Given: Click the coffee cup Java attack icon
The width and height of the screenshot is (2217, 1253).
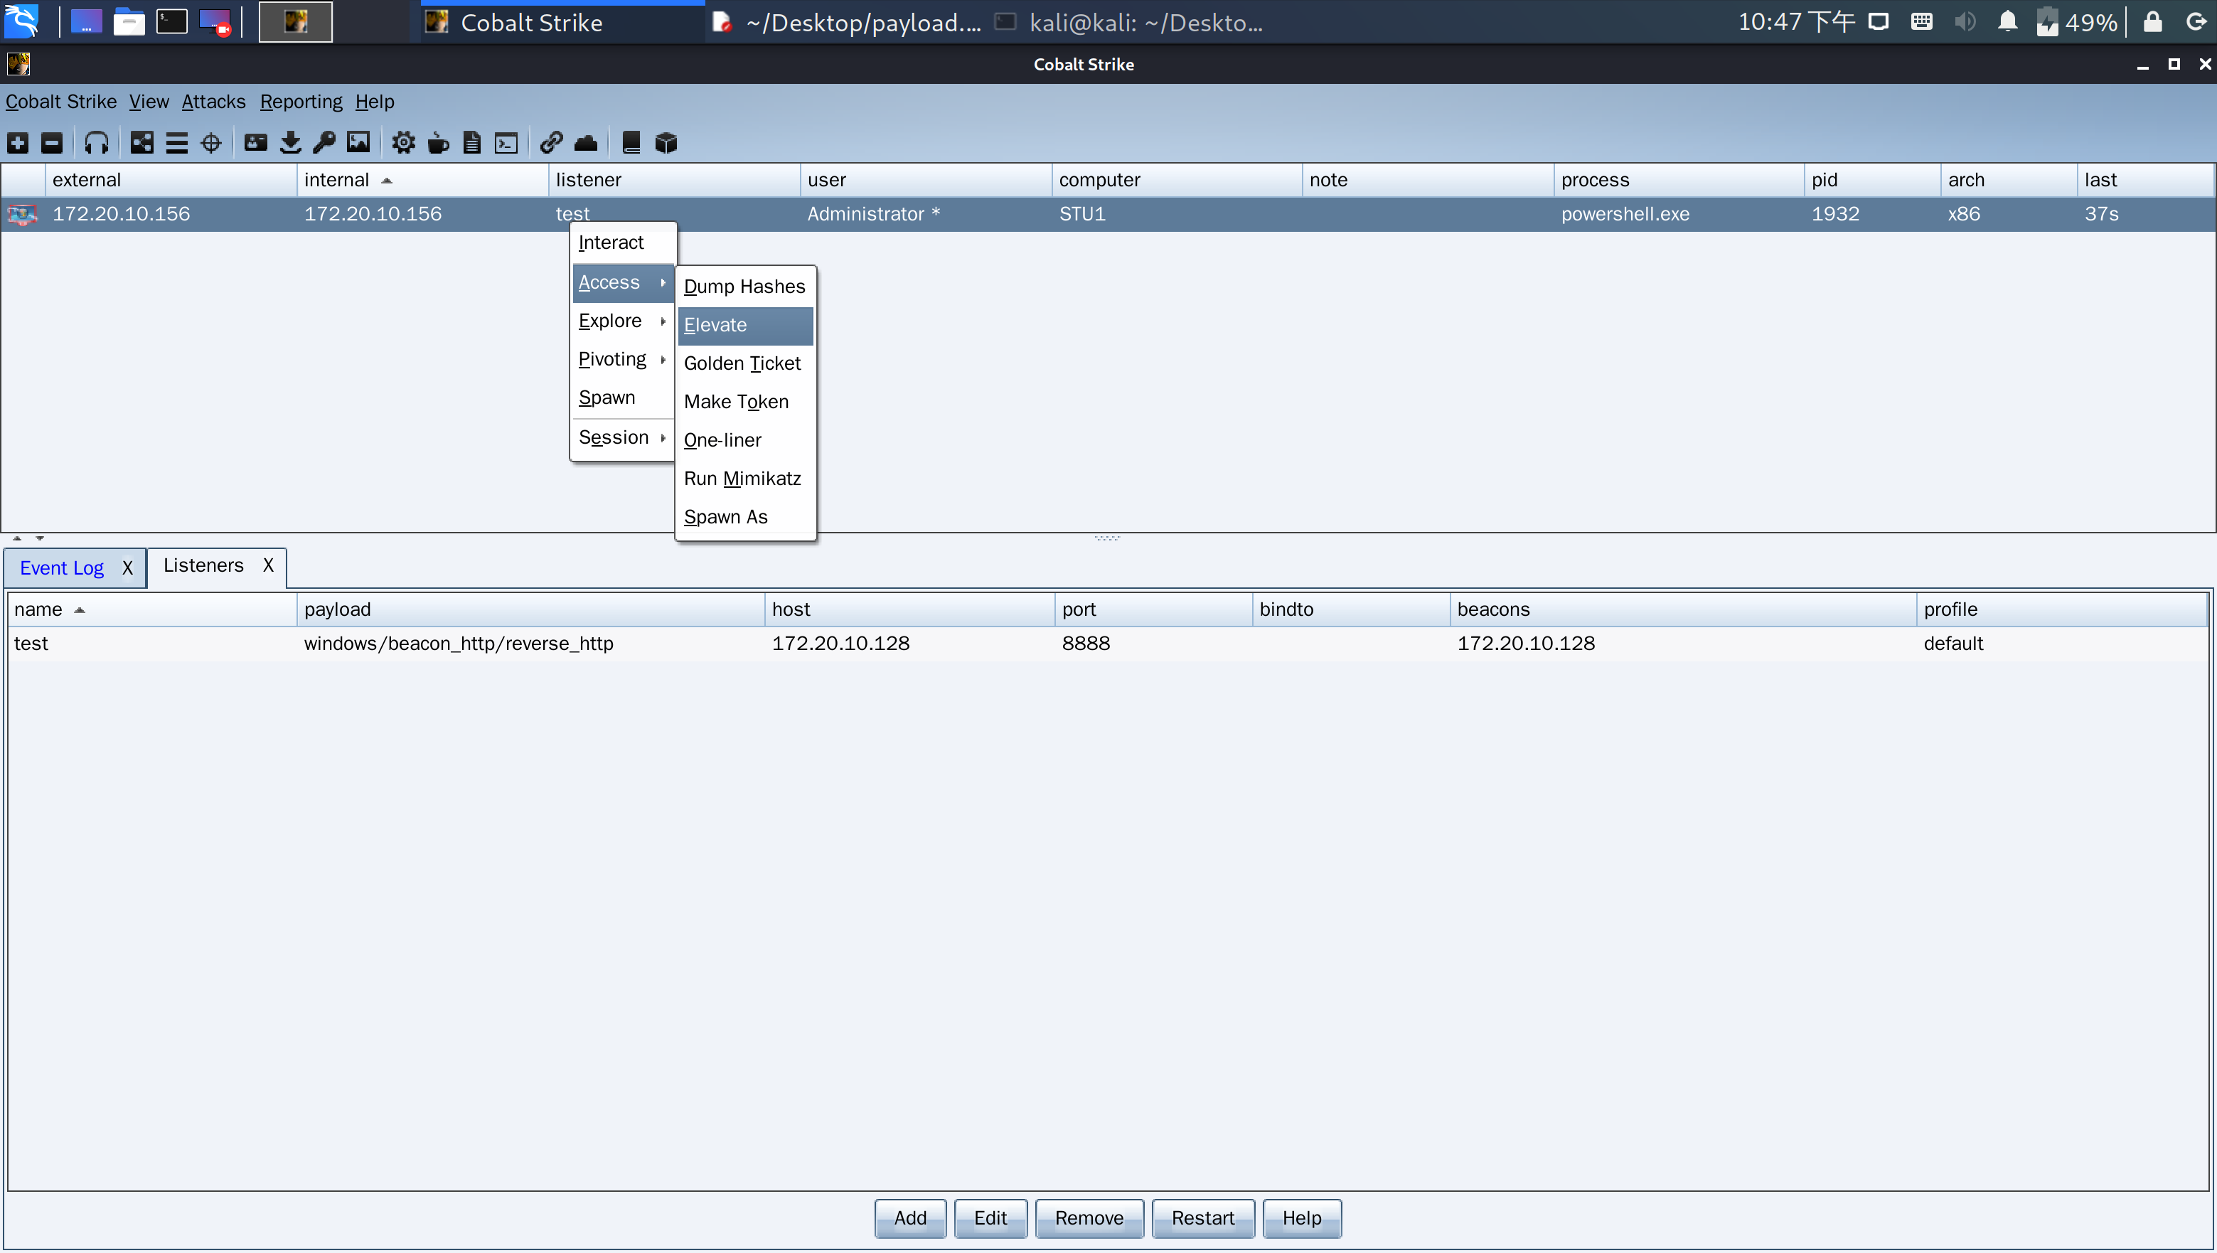Looking at the screenshot, I should pos(438,143).
